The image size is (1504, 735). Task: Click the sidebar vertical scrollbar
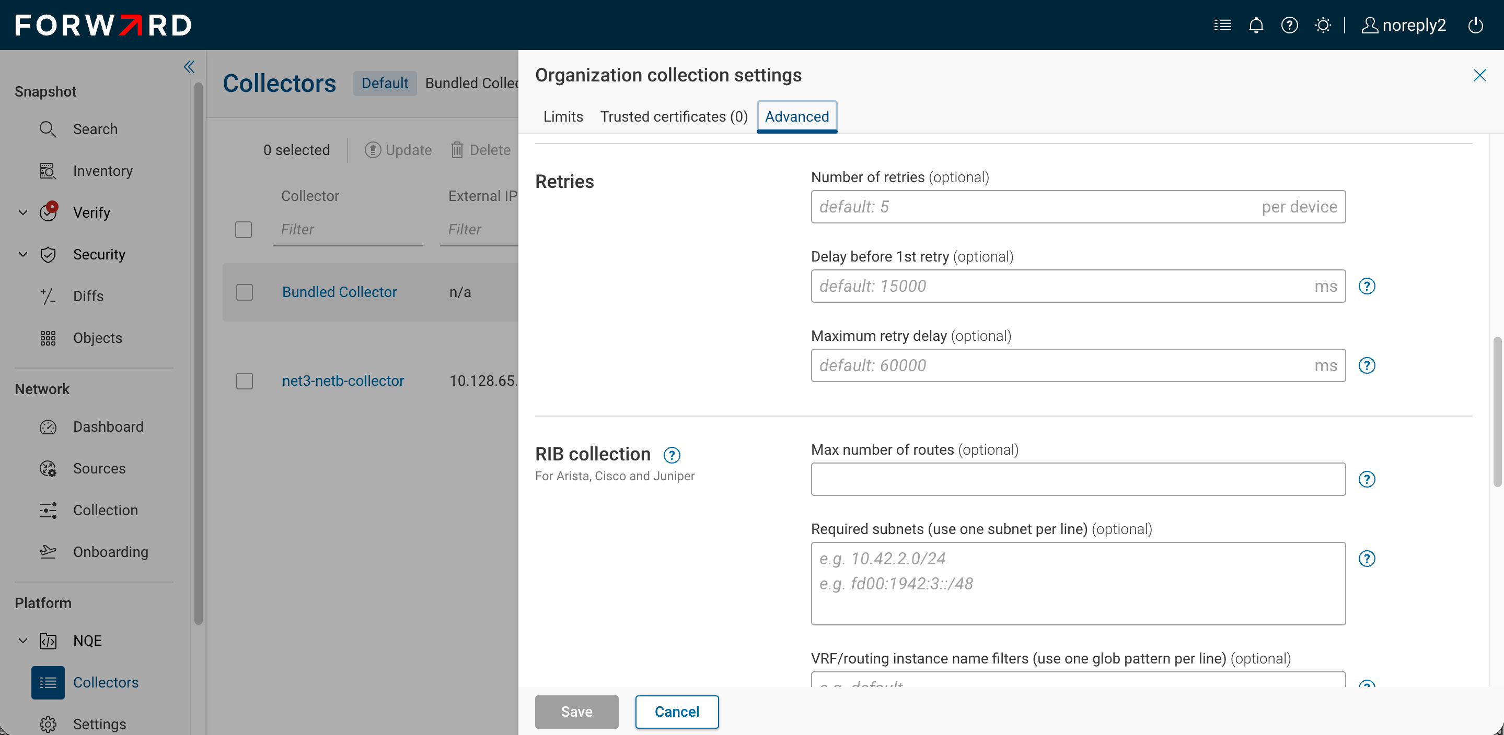click(198, 353)
